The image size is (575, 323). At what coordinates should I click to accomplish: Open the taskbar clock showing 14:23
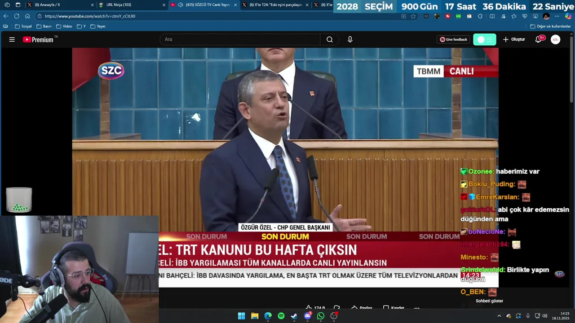click(x=561, y=316)
